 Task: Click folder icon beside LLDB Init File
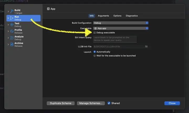146,46
